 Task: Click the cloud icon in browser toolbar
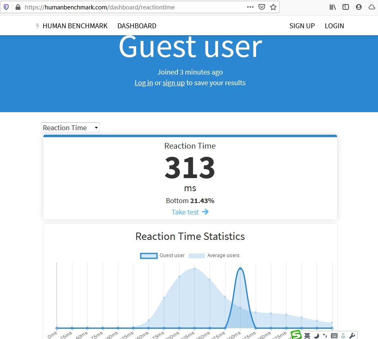tap(372, 7)
